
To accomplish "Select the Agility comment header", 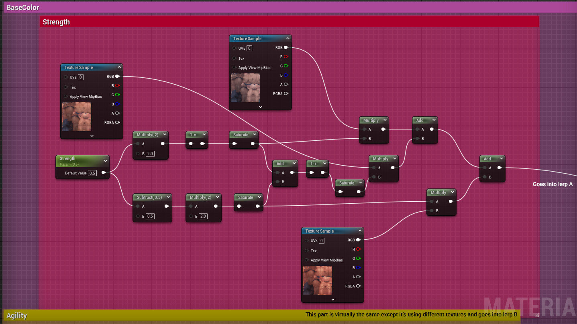I will pos(261,315).
